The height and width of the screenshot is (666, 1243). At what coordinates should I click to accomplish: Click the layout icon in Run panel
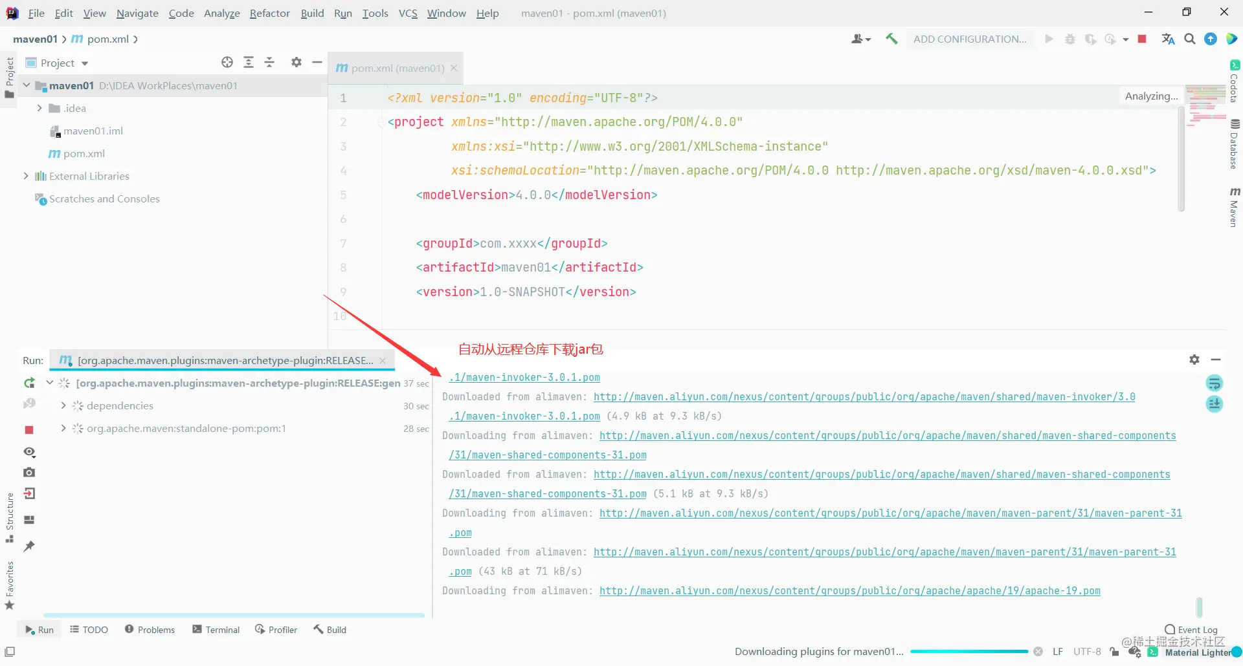pyautogui.click(x=29, y=520)
